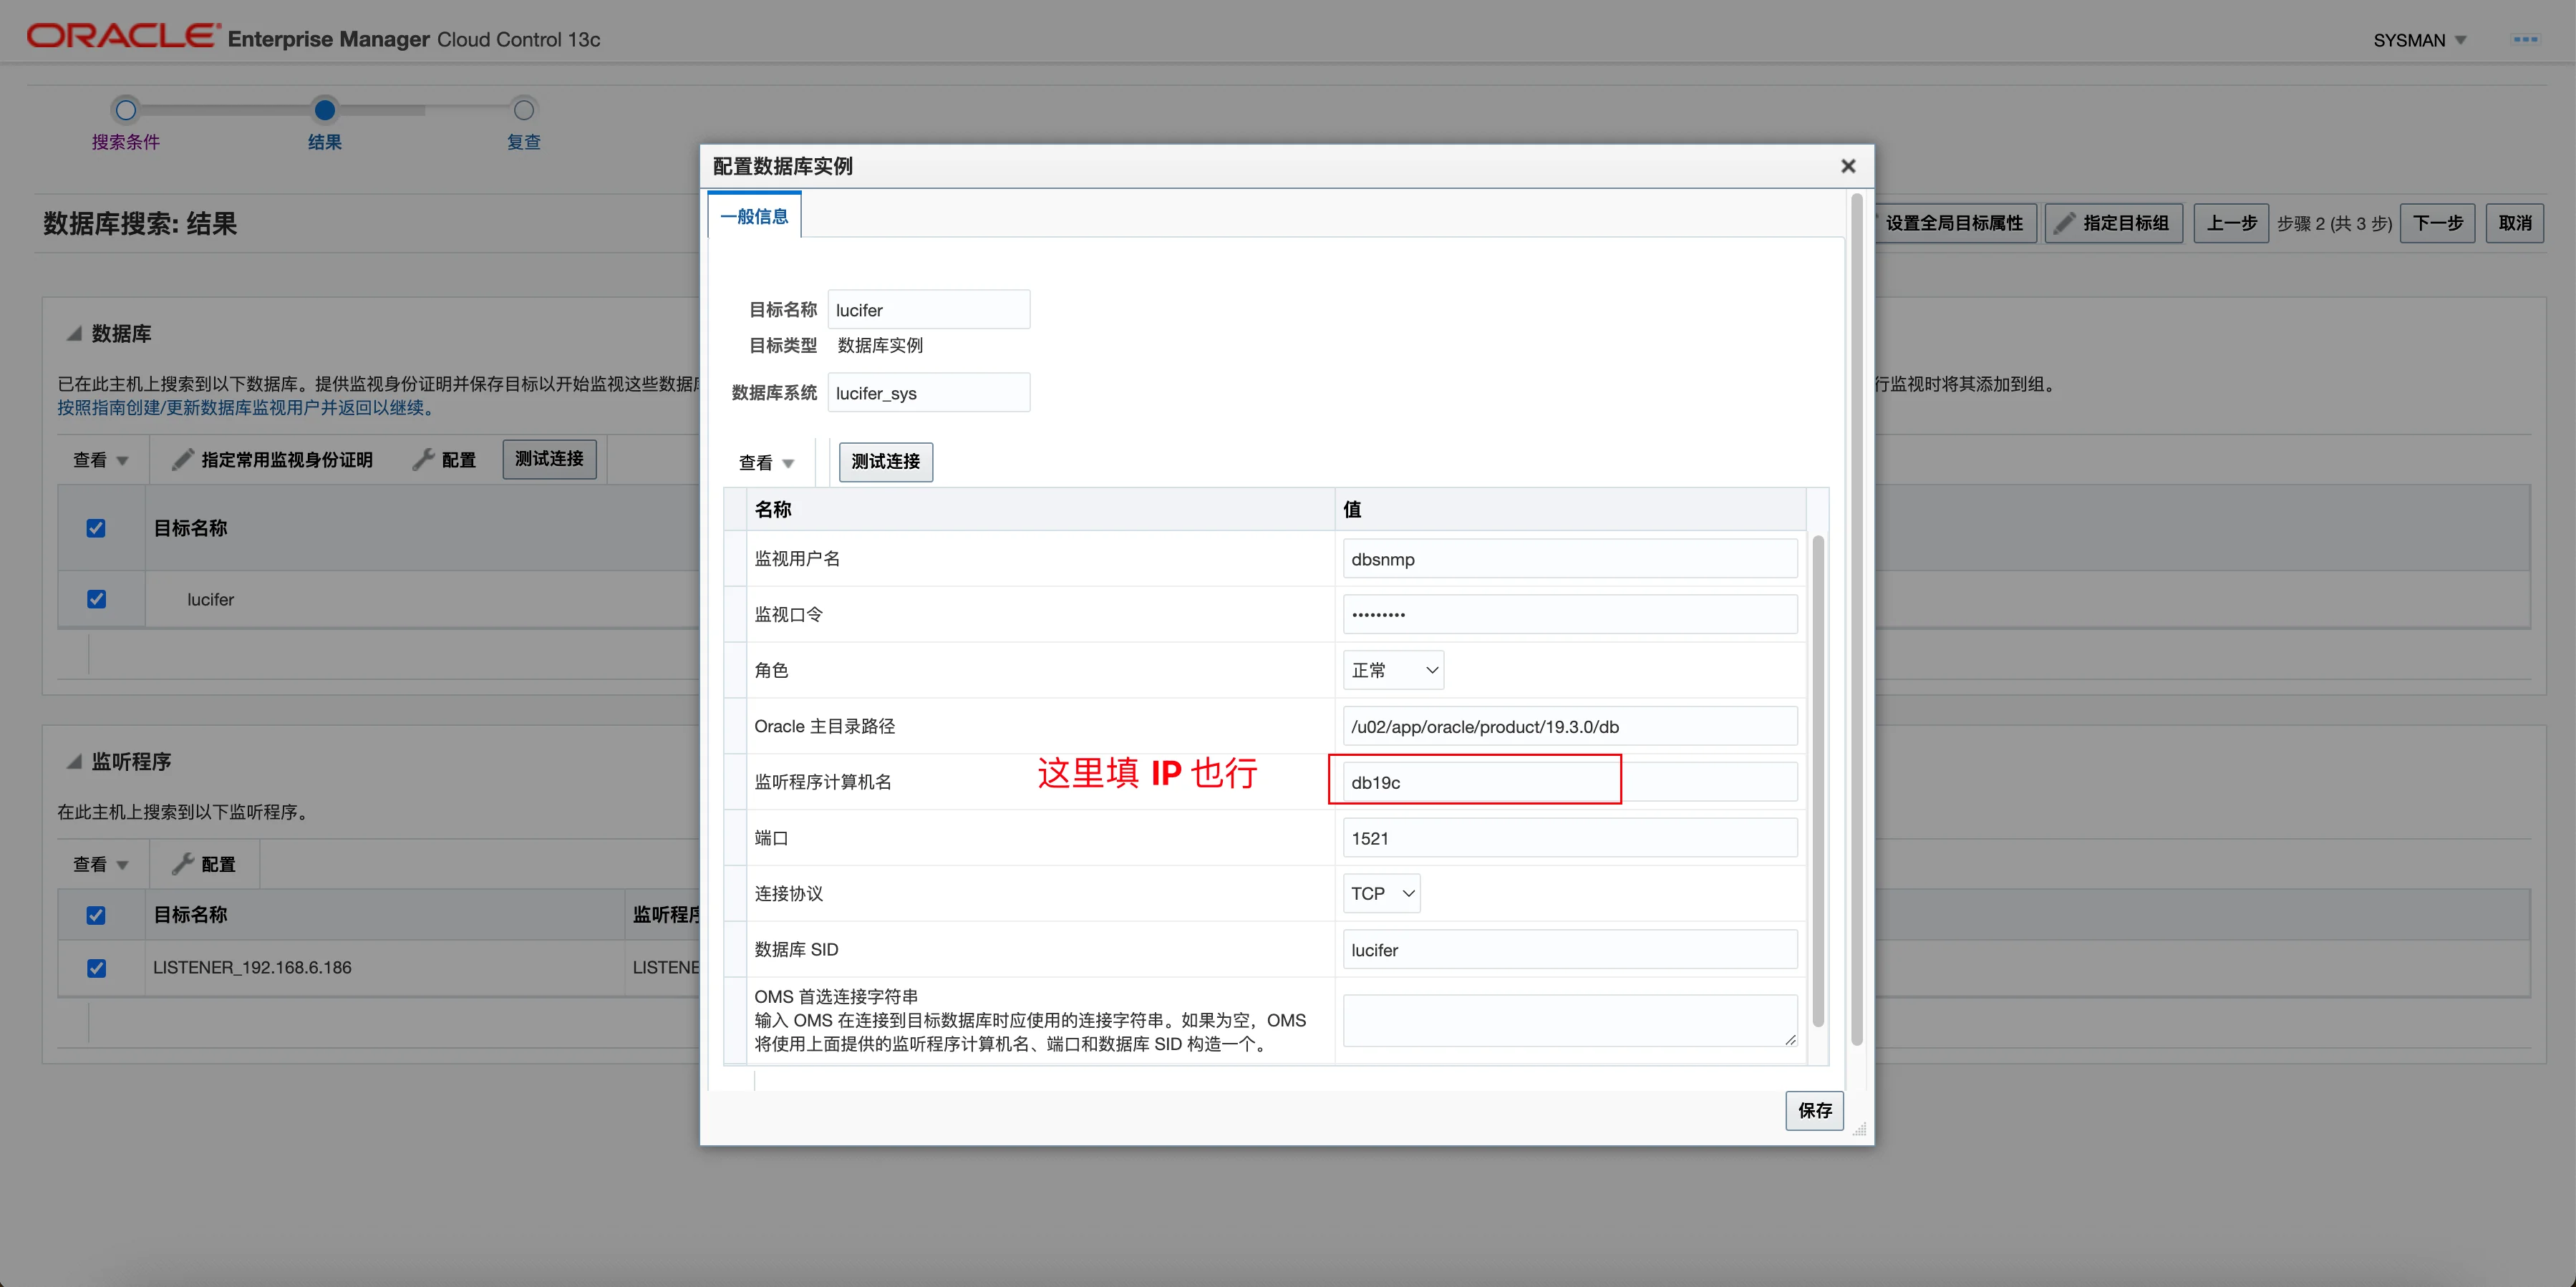Select the 一般信息 tab
Viewport: 2576px width, 1287px height.
point(754,216)
